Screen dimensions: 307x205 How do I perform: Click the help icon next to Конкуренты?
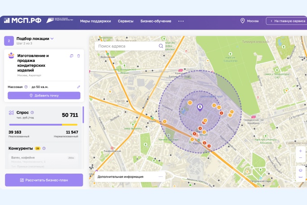[44, 148]
